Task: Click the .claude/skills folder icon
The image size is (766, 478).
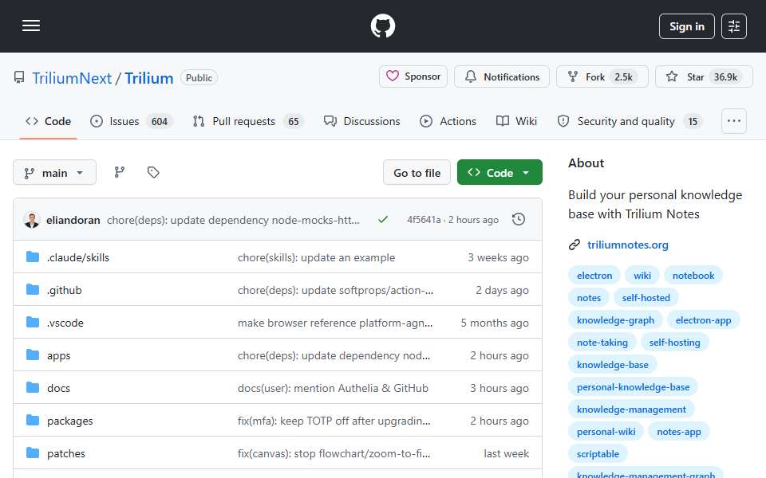Action: click(32, 257)
